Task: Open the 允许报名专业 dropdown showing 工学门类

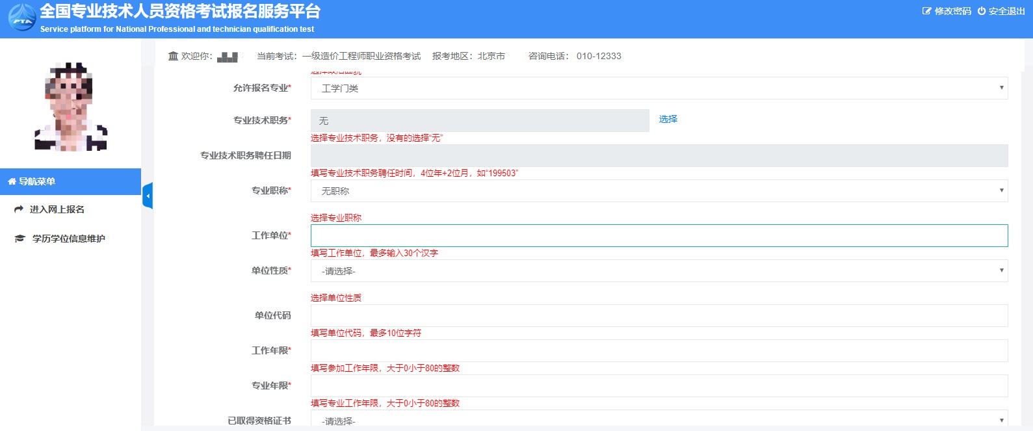Action: pos(659,88)
